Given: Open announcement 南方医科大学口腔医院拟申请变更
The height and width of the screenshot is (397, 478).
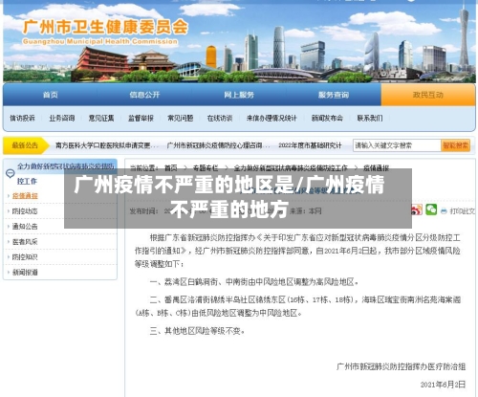Looking at the screenshot, I should click(107, 145).
